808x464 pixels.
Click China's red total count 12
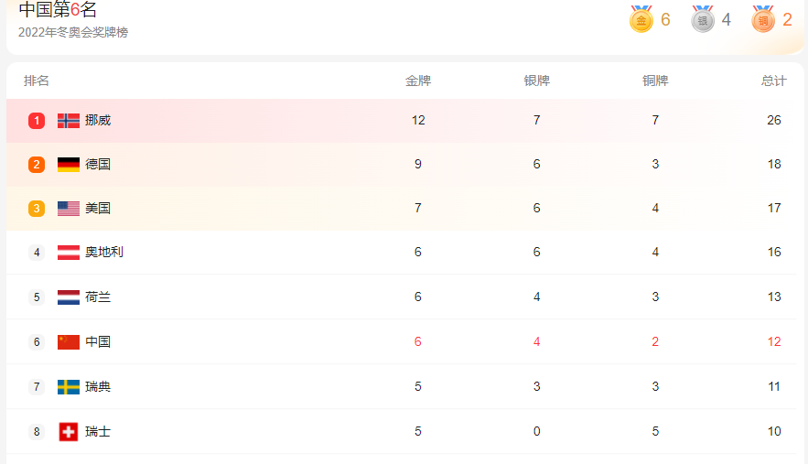(x=774, y=341)
